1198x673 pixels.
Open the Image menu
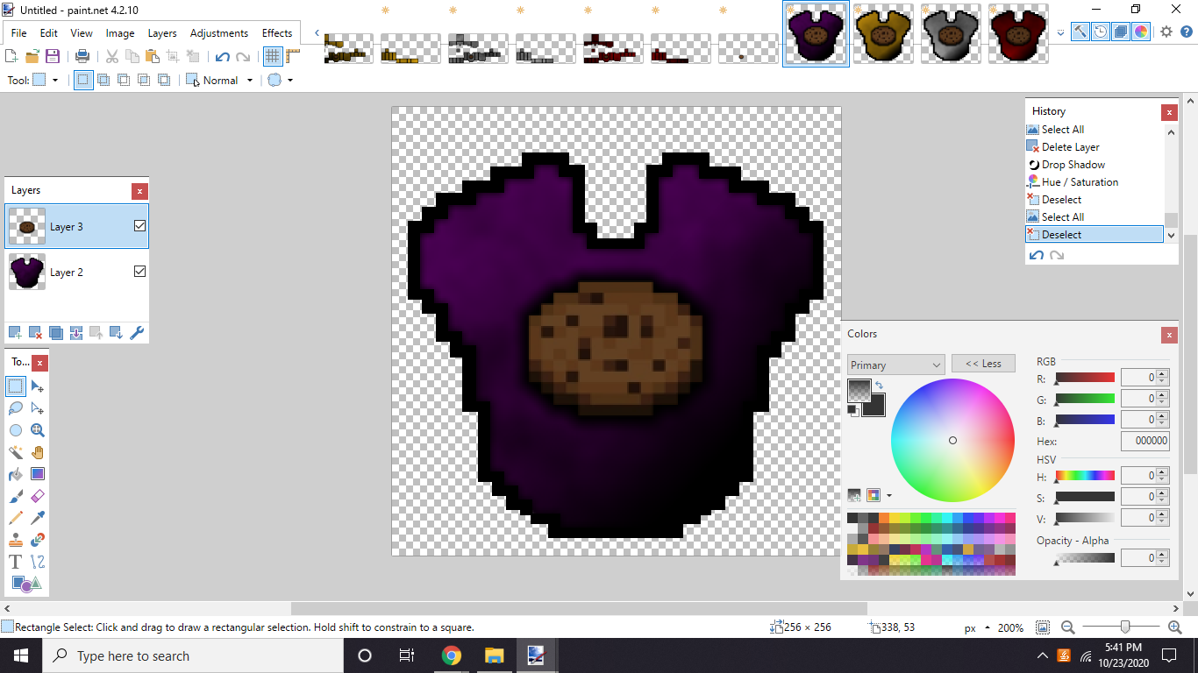(x=120, y=33)
